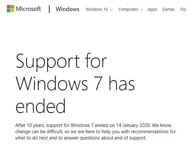The image size is (187, 147).
Task: Click the Microsoft wordmark text
Action: (x=28, y=9)
